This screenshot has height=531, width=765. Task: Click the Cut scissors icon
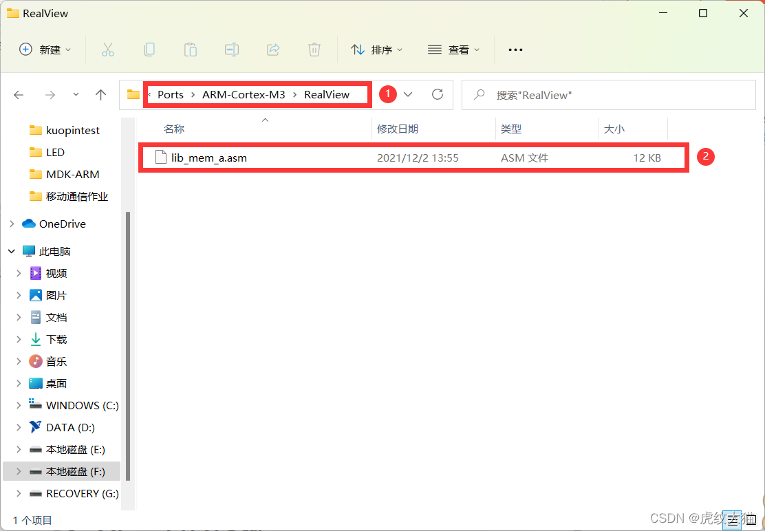coord(108,50)
